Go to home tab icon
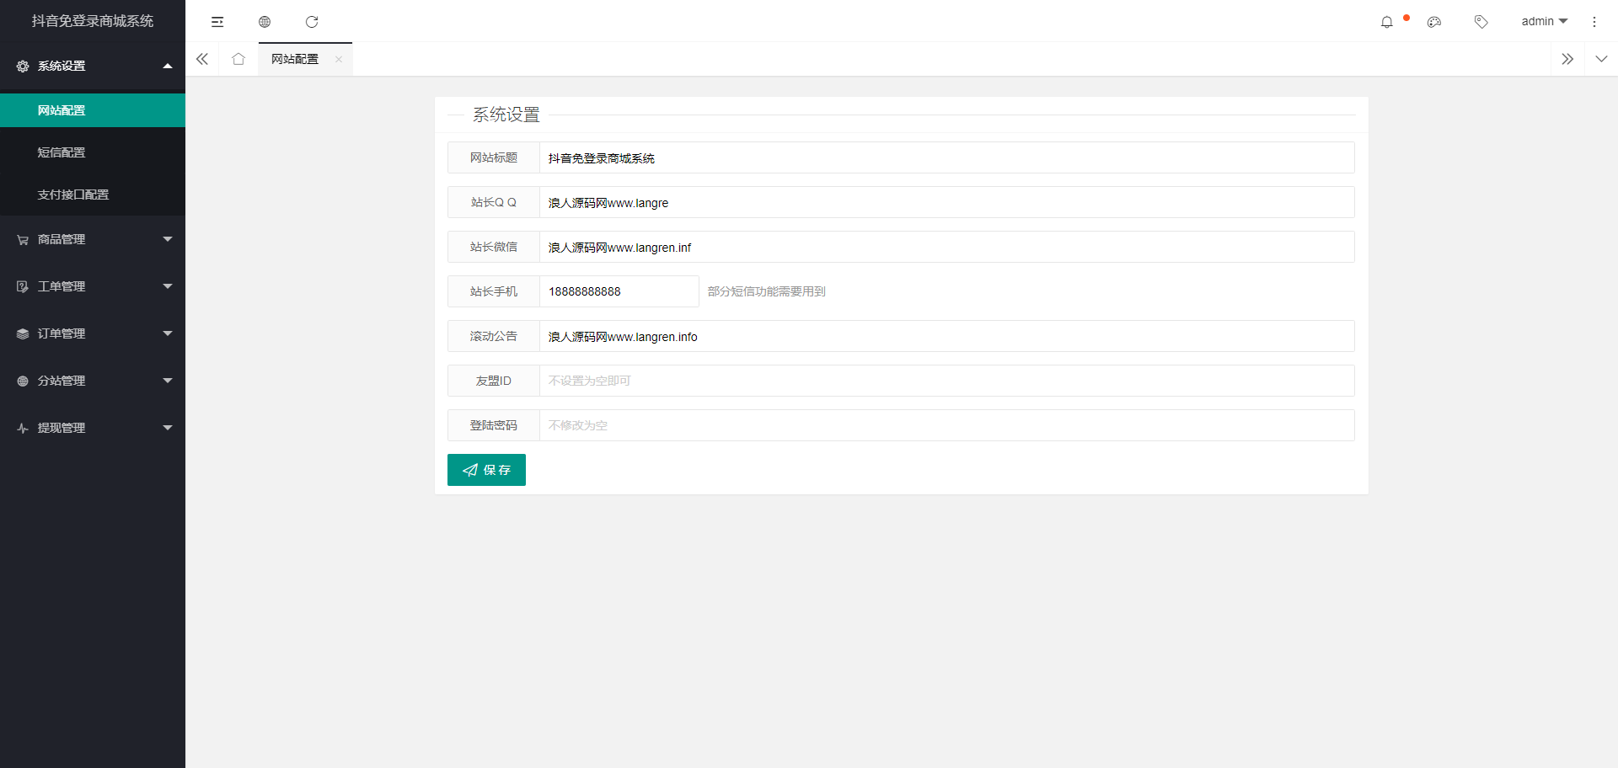Screen dimensions: 1618x768 pyautogui.click(x=238, y=59)
